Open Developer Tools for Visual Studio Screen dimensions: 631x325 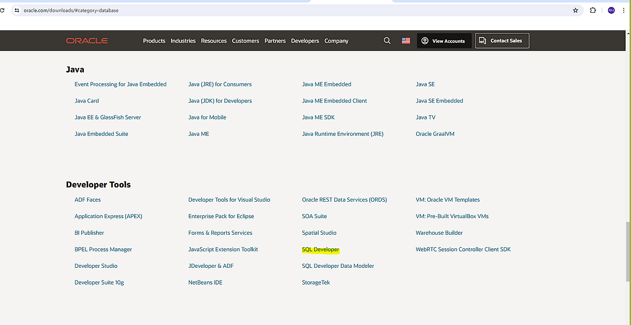(x=229, y=200)
